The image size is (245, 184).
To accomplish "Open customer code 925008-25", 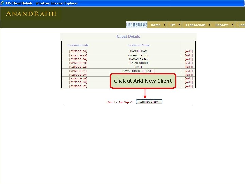I will pyautogui.click(x=78, y=55).
